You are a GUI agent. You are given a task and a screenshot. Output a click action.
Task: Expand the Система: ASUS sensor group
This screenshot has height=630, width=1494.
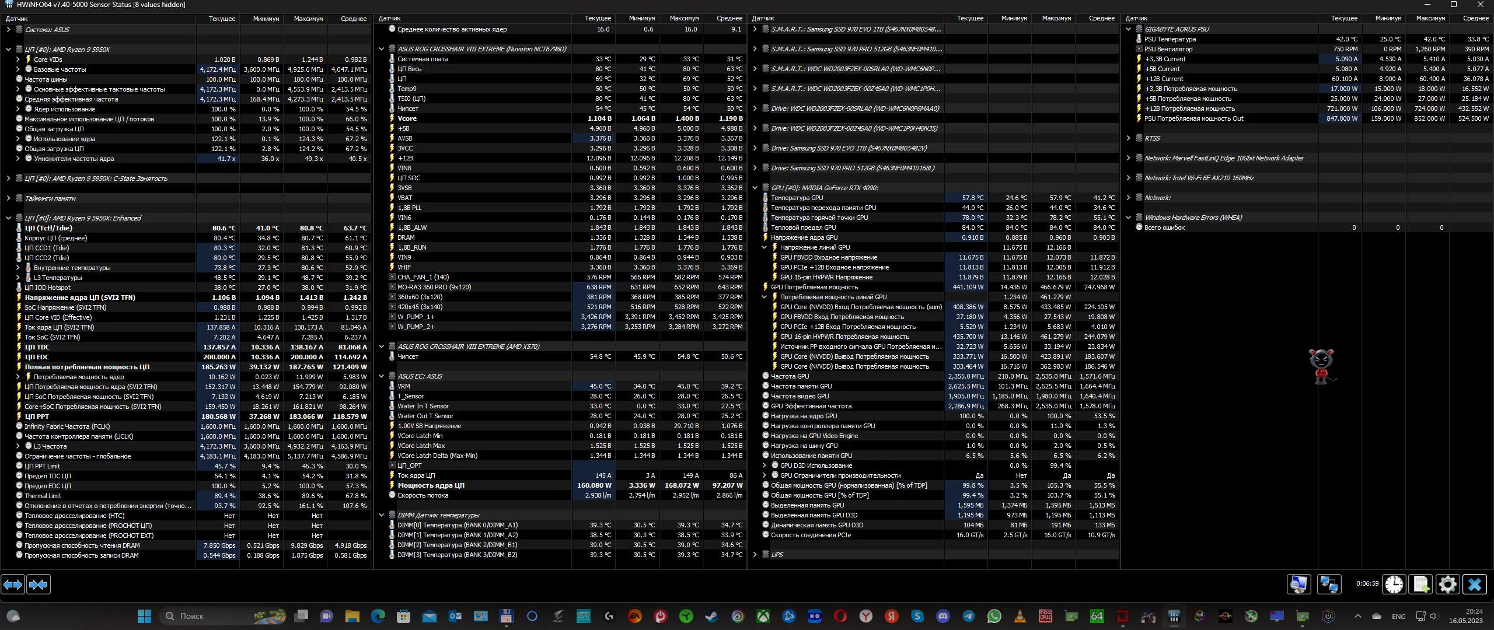8,29
